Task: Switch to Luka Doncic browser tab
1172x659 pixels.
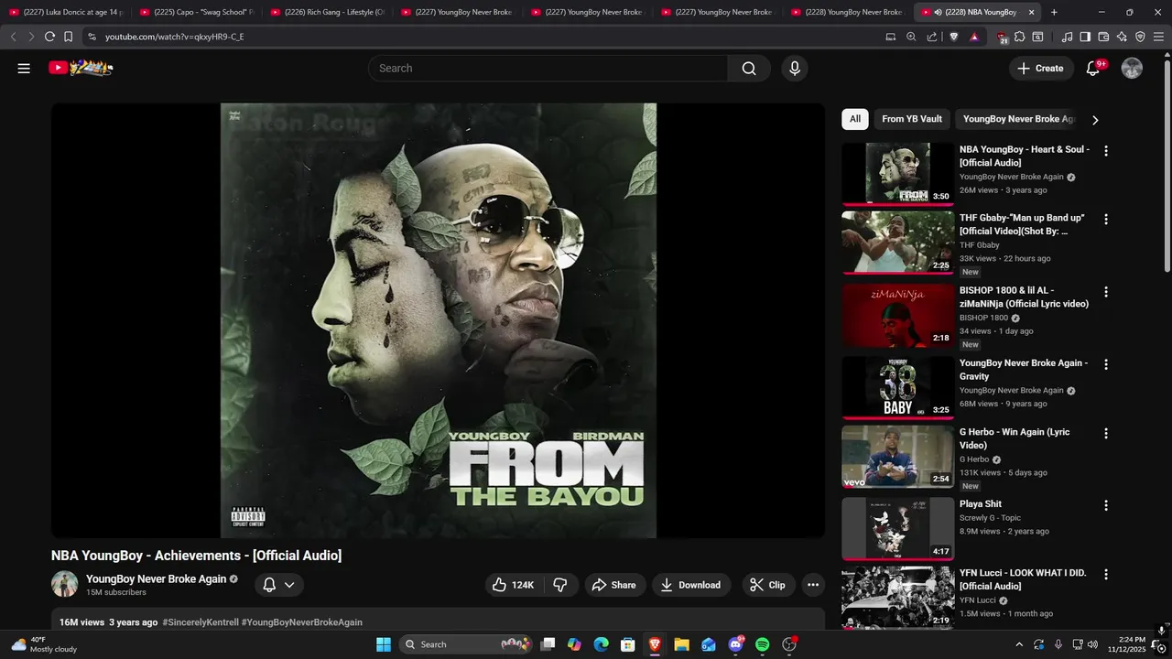Action: point(66,12)
